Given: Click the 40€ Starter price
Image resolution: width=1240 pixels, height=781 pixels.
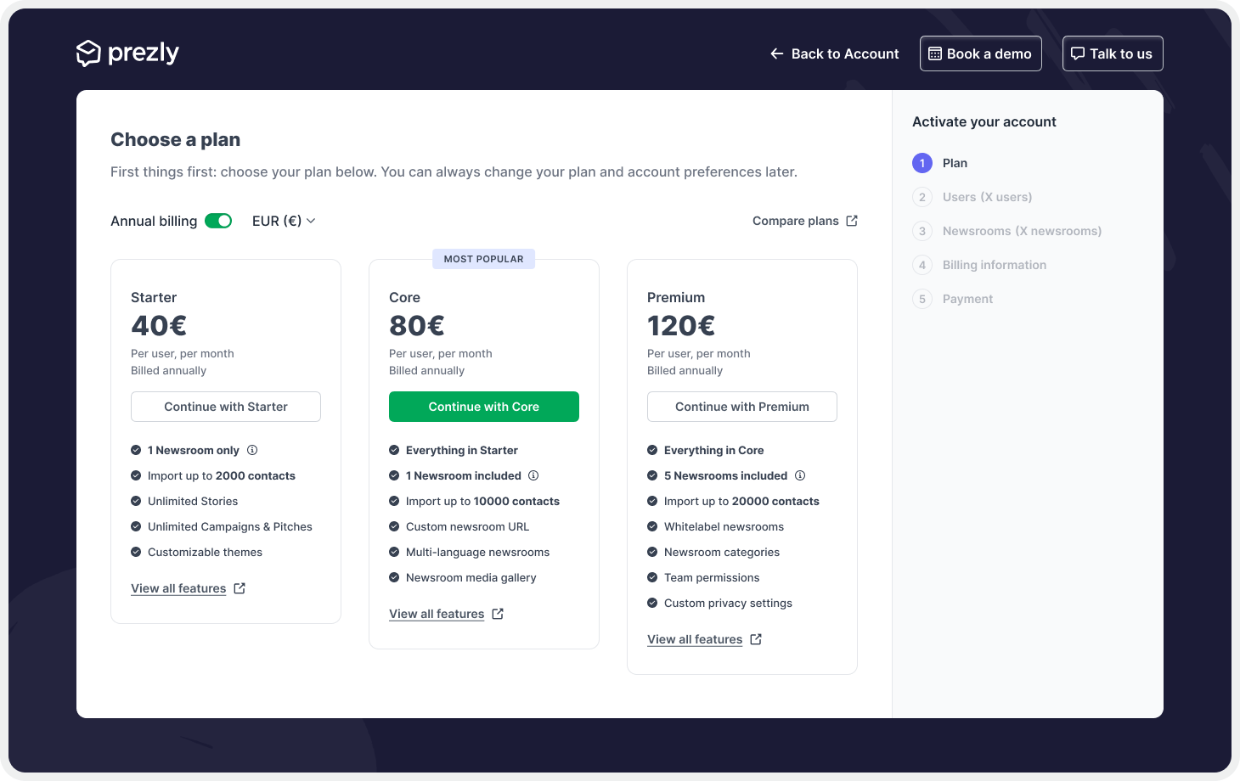Looking at the screenshot, I should [x=159, y=326].
